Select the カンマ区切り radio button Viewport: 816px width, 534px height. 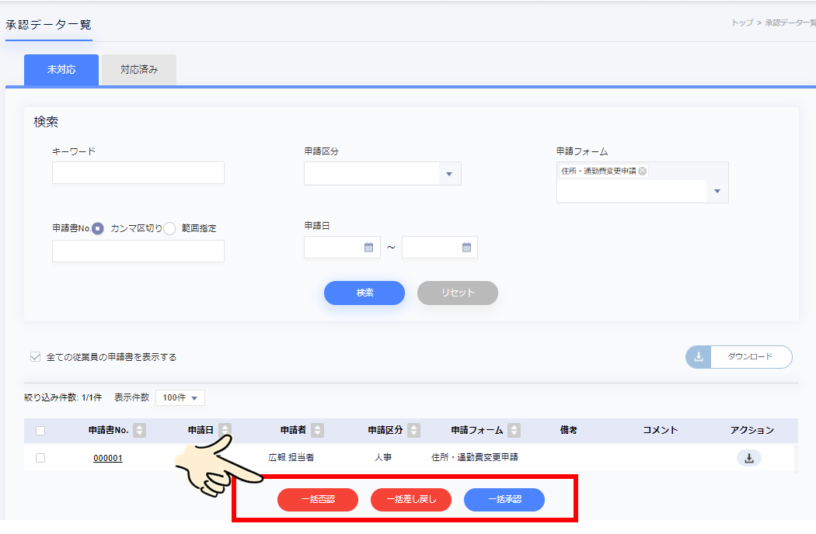click(98, 228)
